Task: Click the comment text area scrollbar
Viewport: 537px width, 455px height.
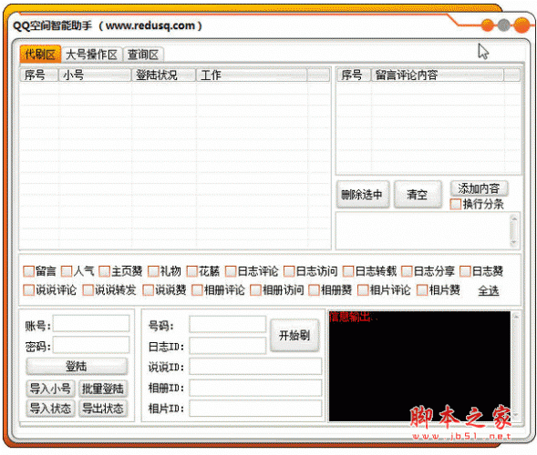Action: [x=513, y=231]
